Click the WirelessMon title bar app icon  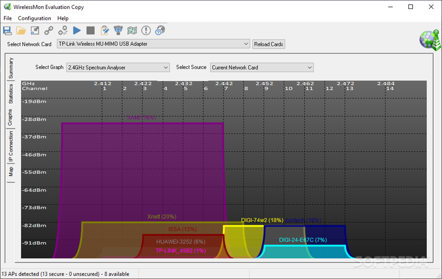(x=8, y=7)
